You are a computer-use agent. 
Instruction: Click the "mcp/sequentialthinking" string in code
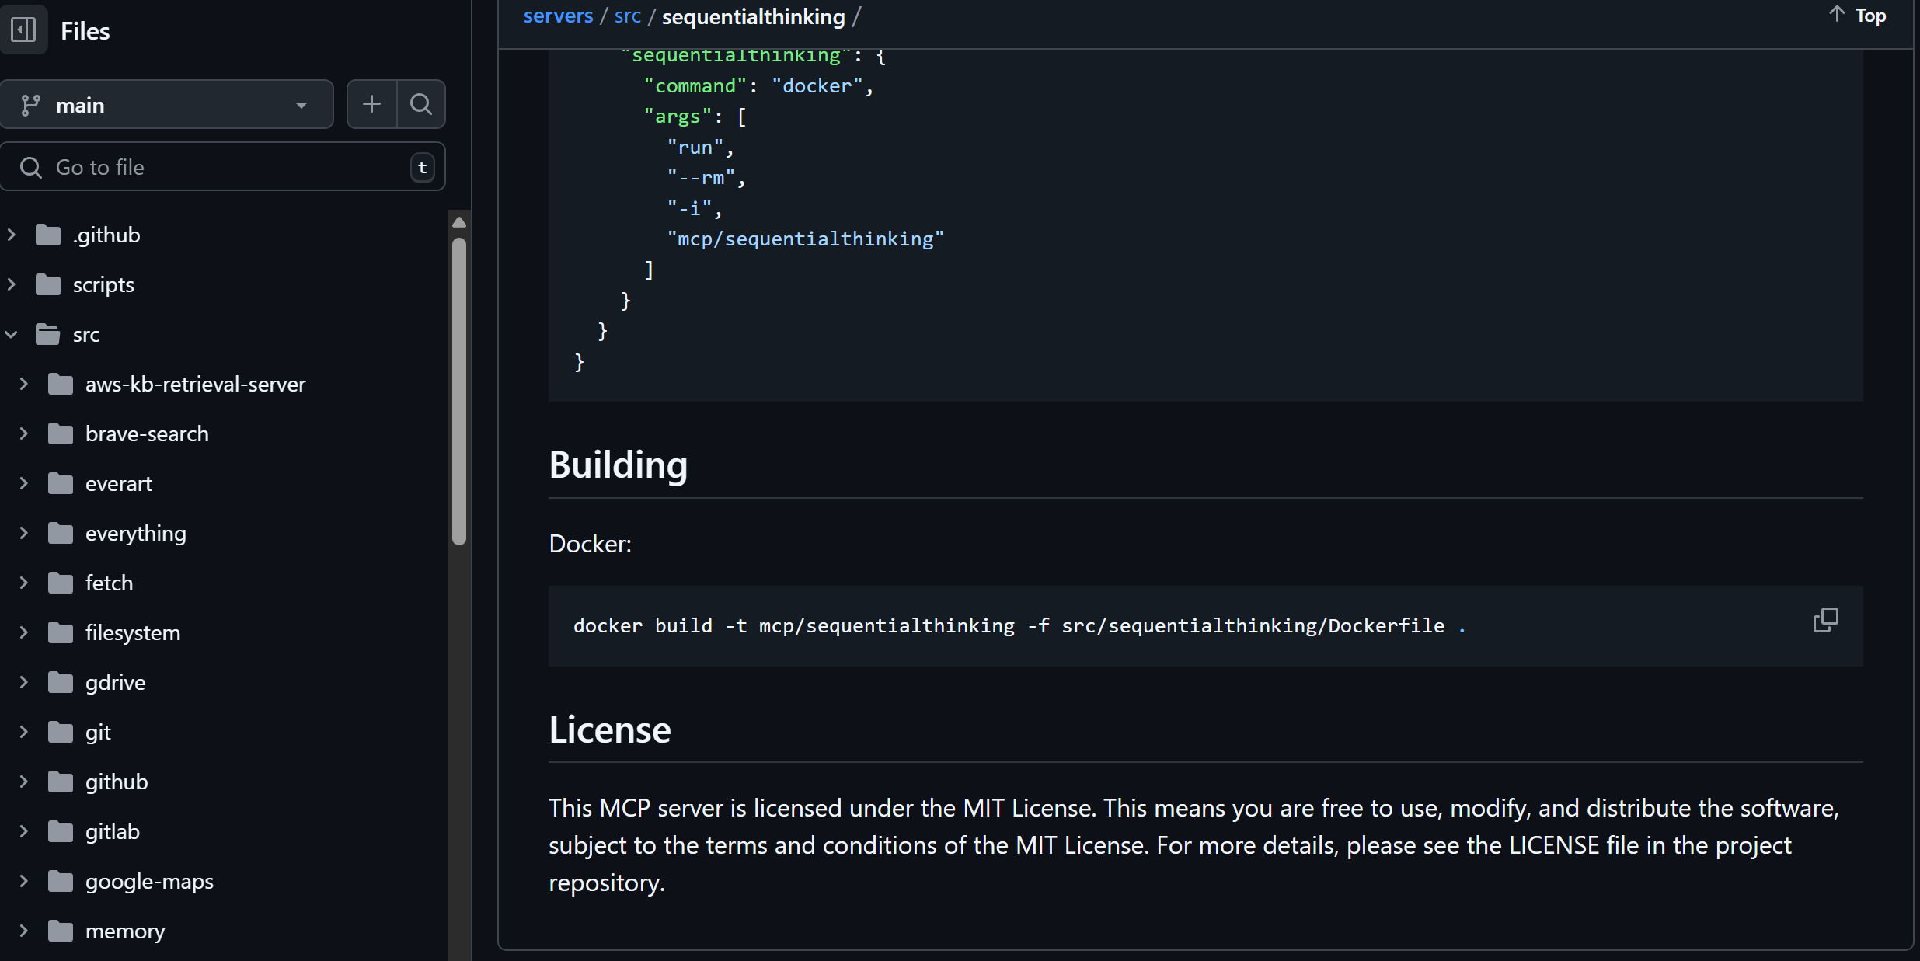[805, 239]
